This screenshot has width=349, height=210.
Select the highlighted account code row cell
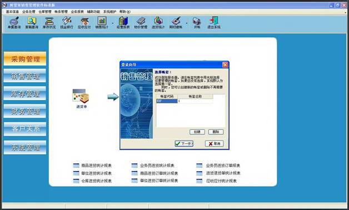click(x=167, y=101)
